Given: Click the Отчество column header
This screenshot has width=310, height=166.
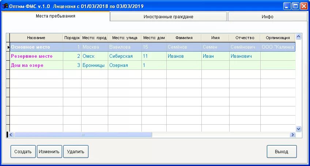Looking at the screenshot, I should 245,38.
